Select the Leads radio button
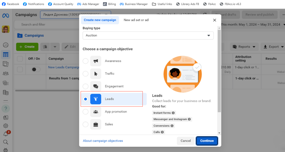 (85, 99)
